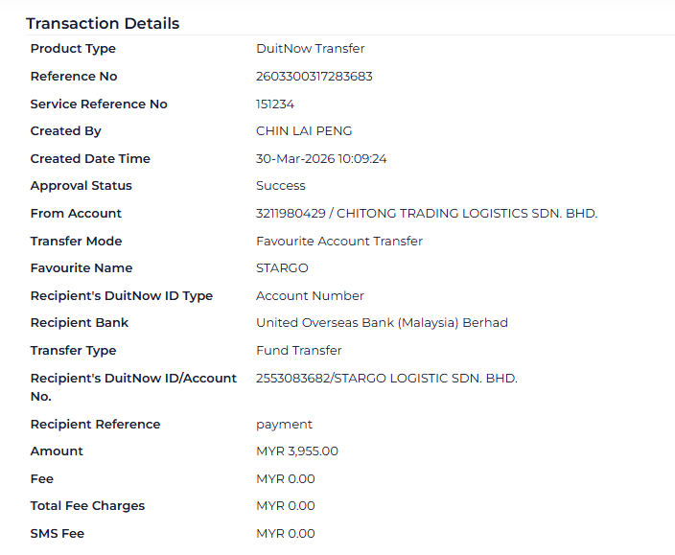This screenshot has height=555, width=675.
Task: Click the recipient account 2553083682/STARGO LOGISTIC value
Action: pos(386,379)
